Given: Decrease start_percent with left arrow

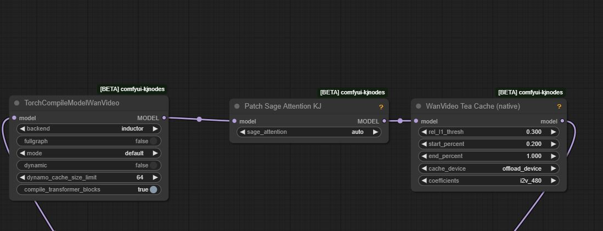Looking at the screenshot, I should coord(424,144).
